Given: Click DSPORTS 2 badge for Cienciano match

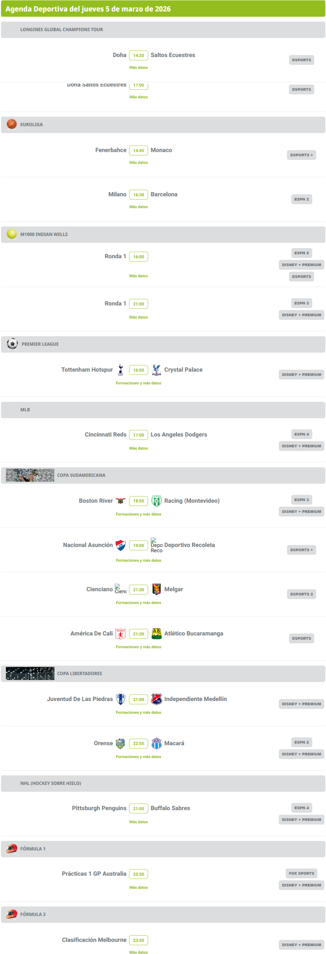Looking at the screenshot, I should [x=302, y=594].
